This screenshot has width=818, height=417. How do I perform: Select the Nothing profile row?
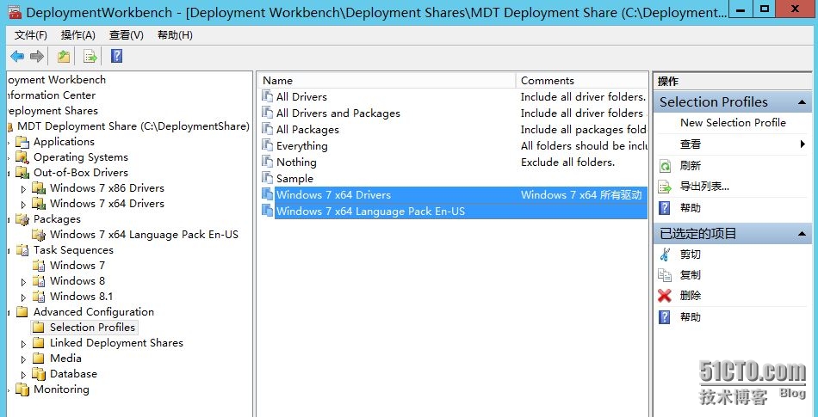[x=454, y=162]
